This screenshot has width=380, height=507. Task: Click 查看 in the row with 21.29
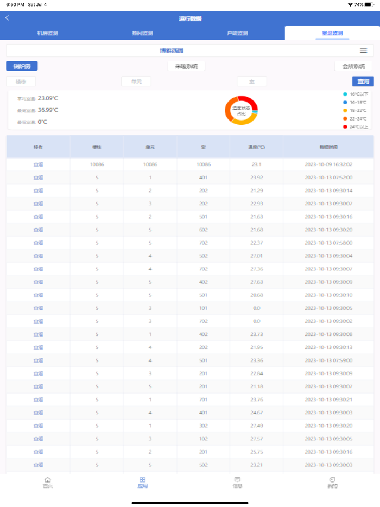pos(38,191)
